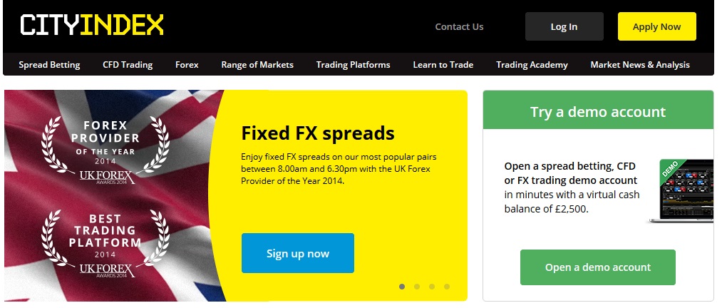Screen dimensions: 727x308
Task: Click the blue Sign up now button
Action: tap(298, 253)
